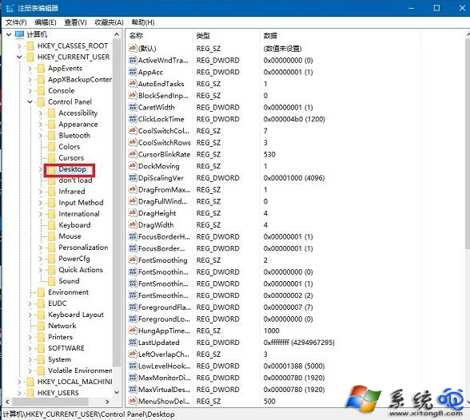Select the Colors key

tap(70, 147)
